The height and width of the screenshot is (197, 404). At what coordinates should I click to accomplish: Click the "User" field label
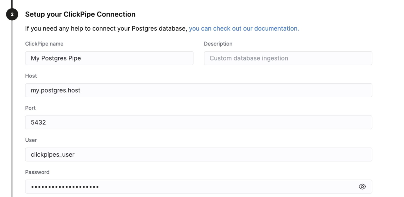pos(31,140)
